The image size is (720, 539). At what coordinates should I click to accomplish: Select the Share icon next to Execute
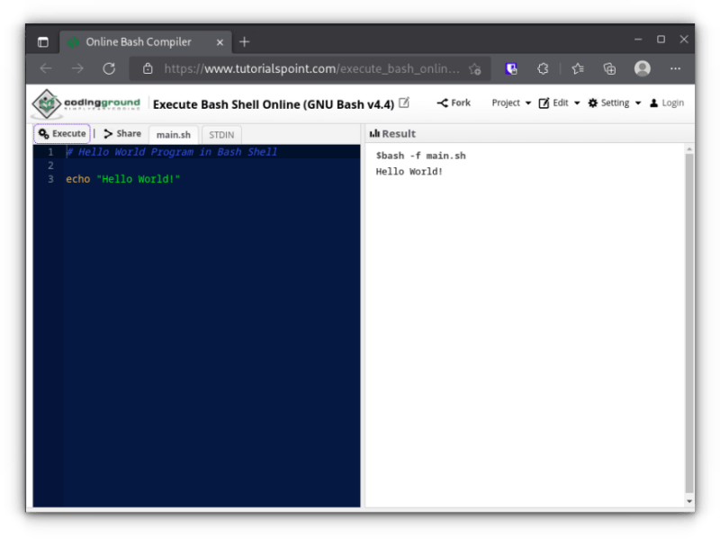(x=110, y=132)
